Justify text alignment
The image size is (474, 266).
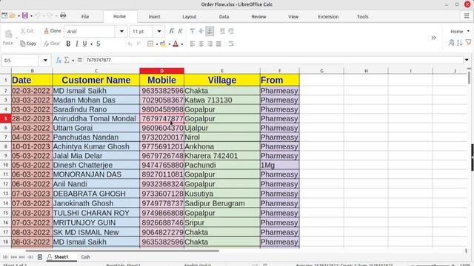click(x=218, y=44)
